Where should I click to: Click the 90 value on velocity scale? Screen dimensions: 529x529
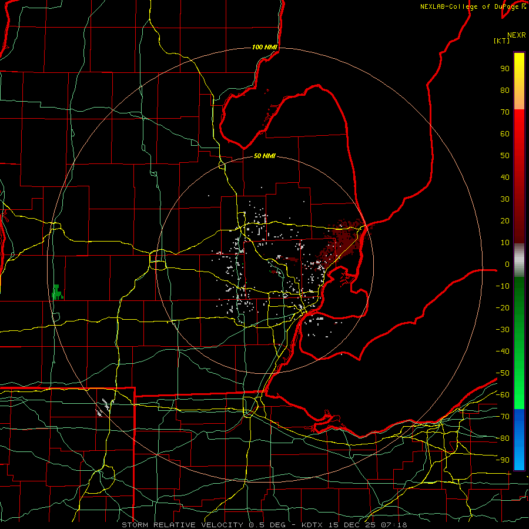(505, 69)
